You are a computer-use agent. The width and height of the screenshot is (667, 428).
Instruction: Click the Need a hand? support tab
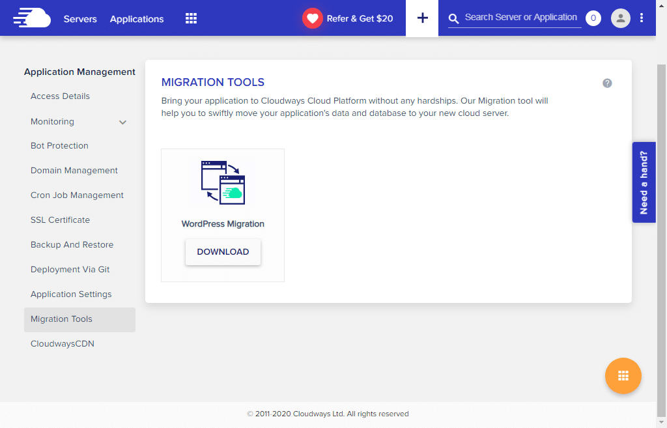(644, 182)
